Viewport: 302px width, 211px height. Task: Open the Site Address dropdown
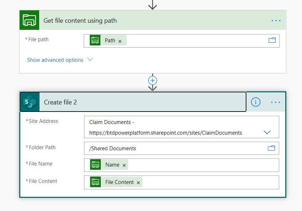tap(267, 132)
